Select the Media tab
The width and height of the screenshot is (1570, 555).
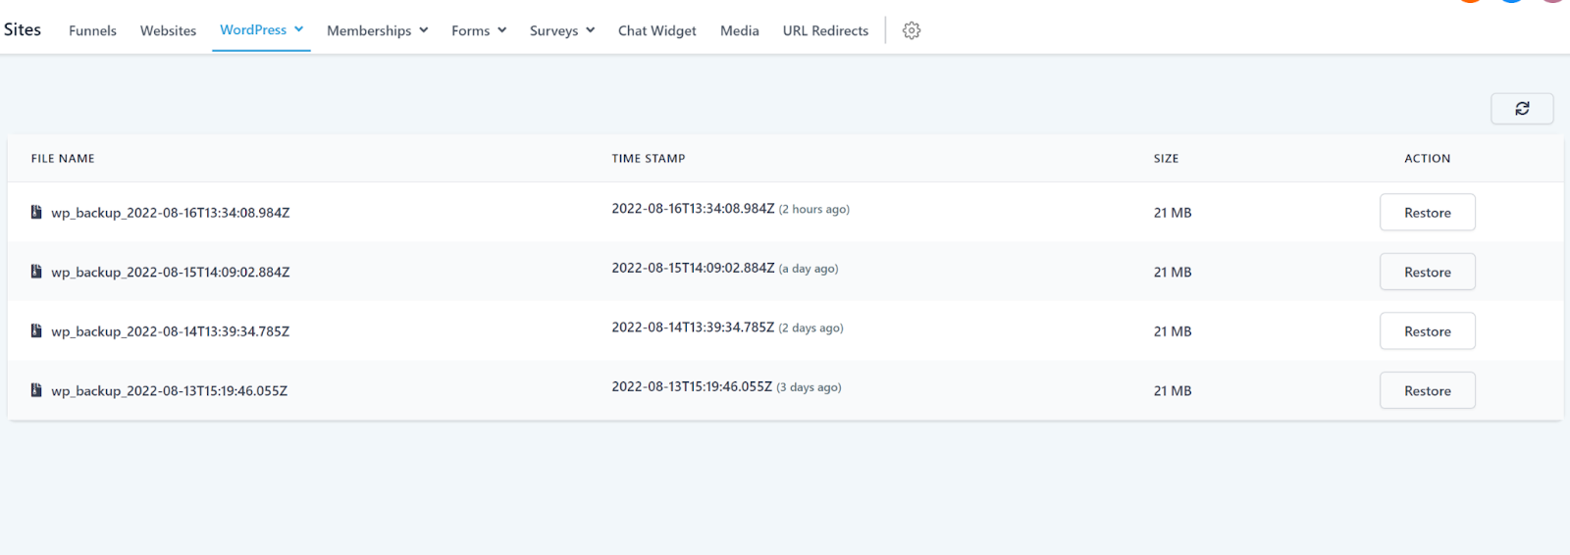[x=740, y=30]
